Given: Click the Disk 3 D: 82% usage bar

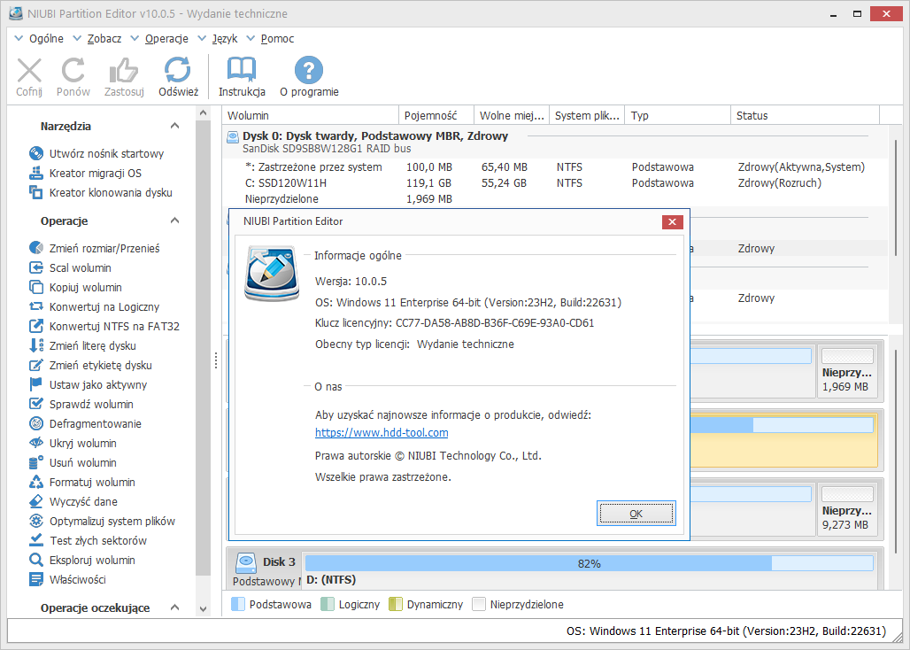Looking at the screenshot, I should pyautogui.click(x=589, y=563).
